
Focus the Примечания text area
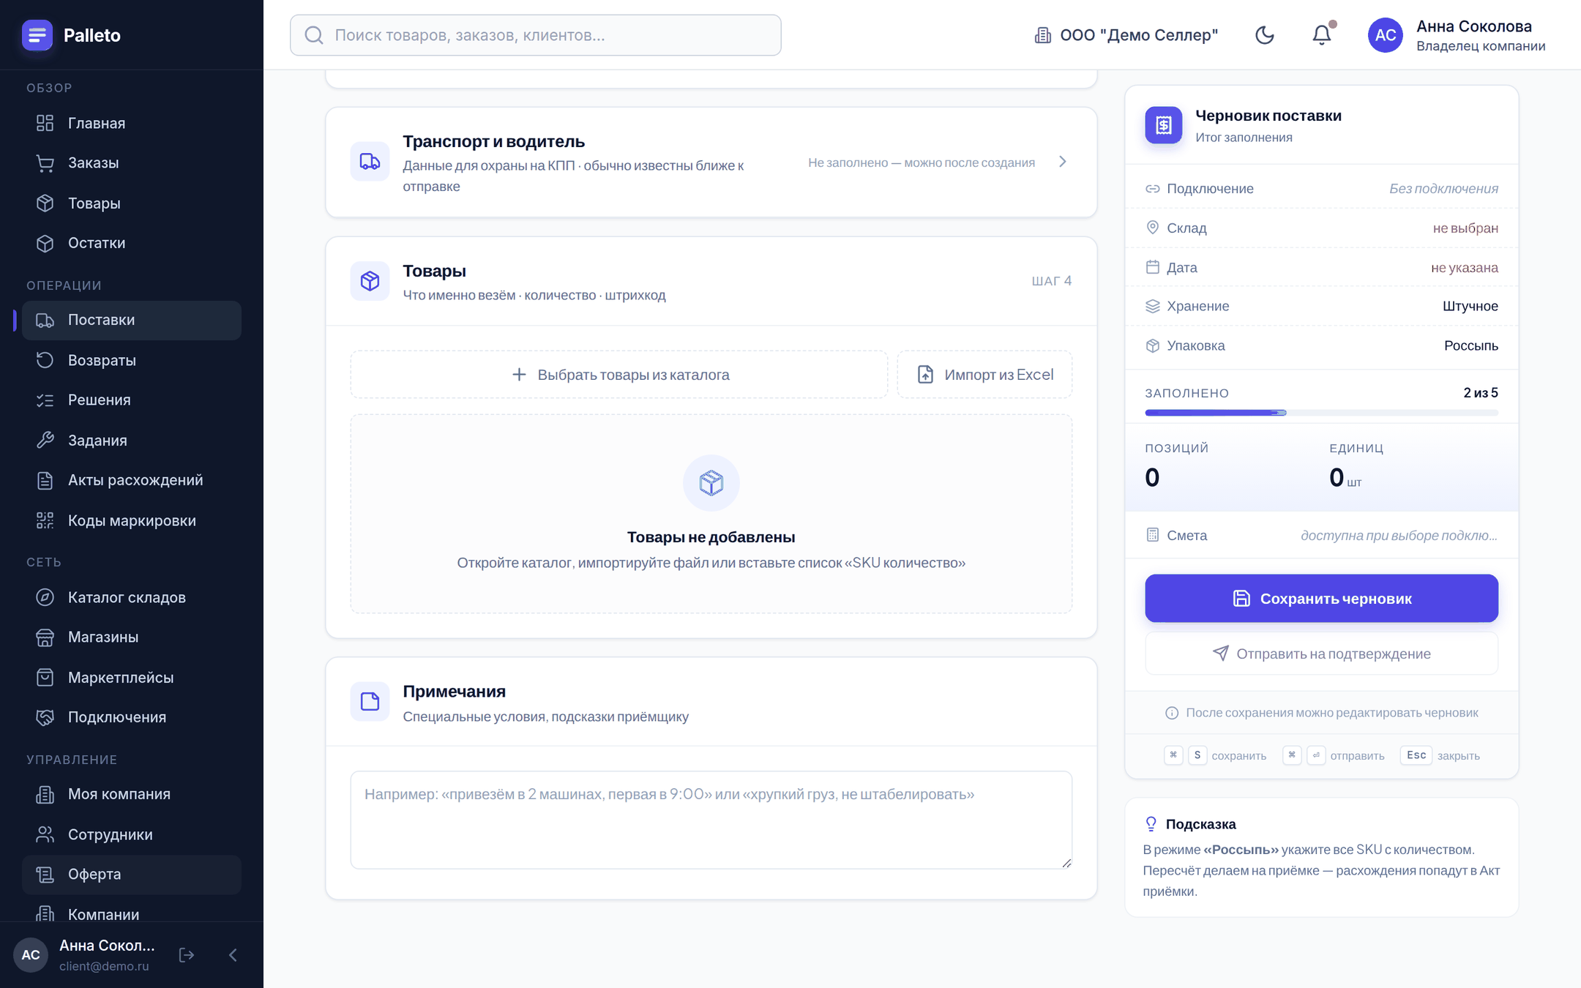coord(711,820)
